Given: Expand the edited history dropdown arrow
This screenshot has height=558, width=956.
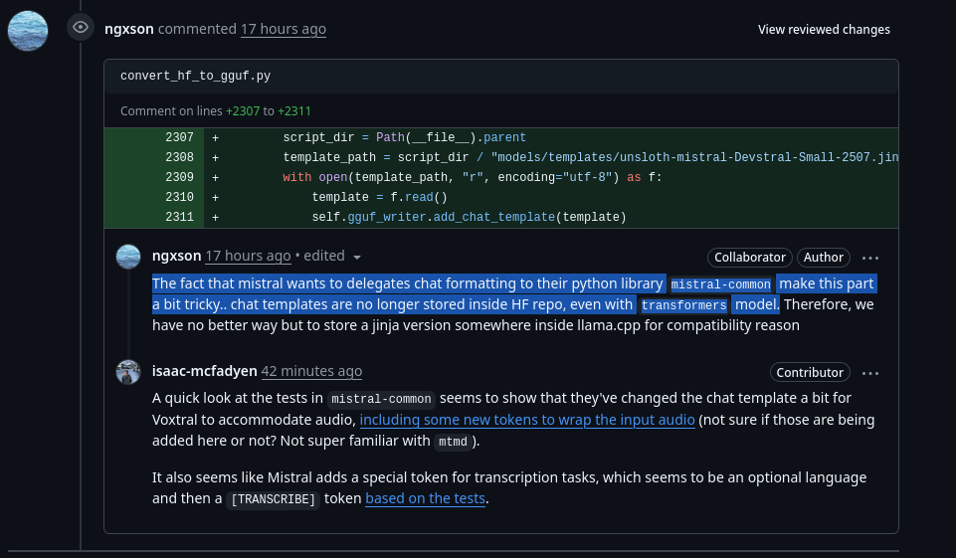Looking at the screenshot, I should (357, 258).
